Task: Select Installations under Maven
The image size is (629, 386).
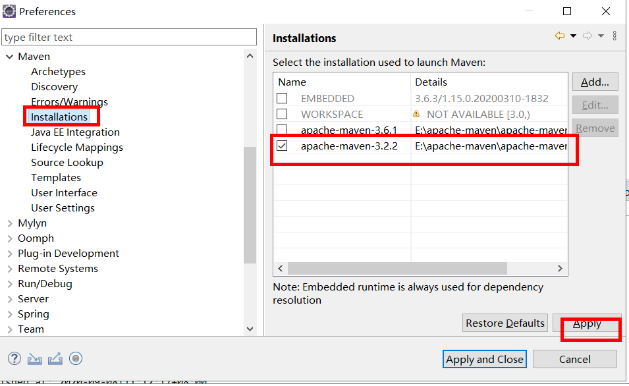Action: coord(59,117)
